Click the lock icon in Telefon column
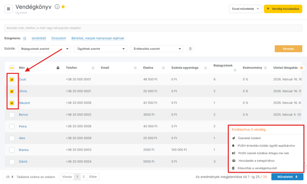This screenshot has width=307, height=184. [93, 68]
